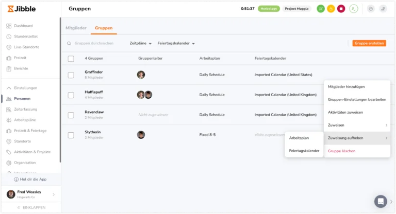Click the search magnifier icon
The image size is (396, 214).
69,43
